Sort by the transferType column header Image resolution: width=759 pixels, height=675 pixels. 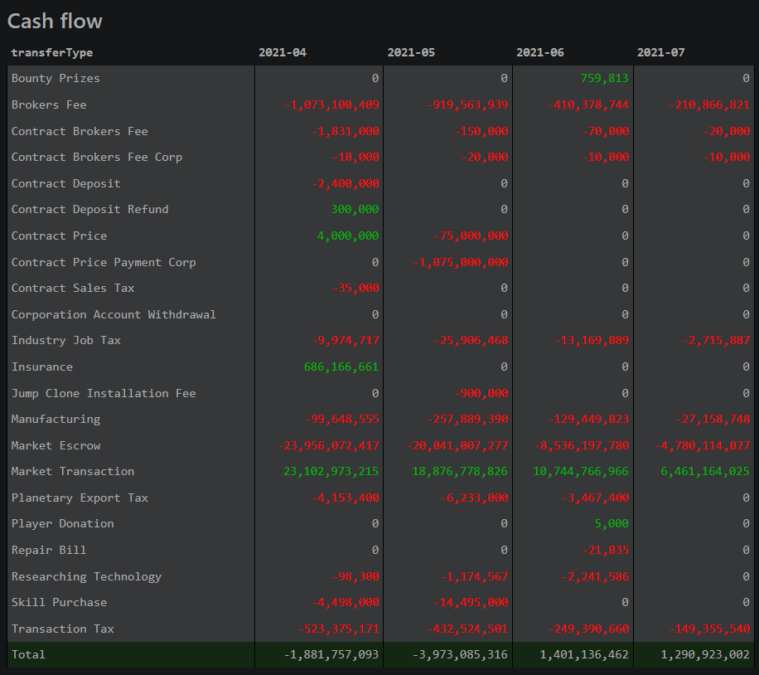52,52
